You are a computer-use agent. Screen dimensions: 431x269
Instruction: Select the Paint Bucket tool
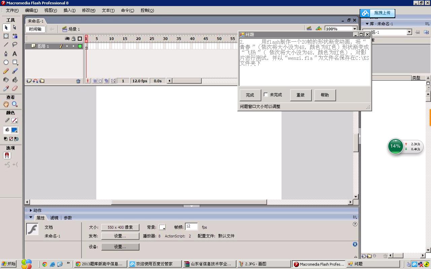coord(14,80)
